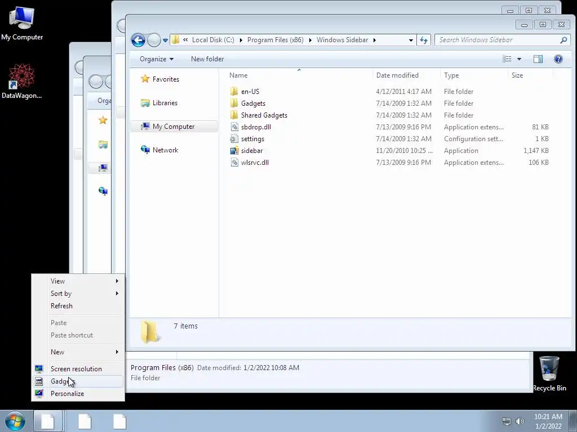Select the en-US folder icon
The height and width of the screenshot is (432, 577).
tap(234, 92)
